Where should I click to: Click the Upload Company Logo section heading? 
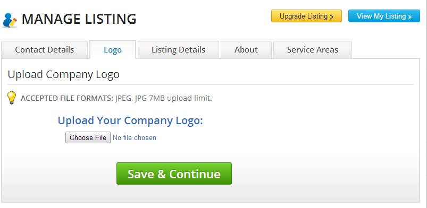(x=63, y=74)
